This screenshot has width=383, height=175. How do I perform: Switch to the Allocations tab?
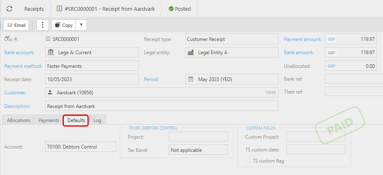coord(19,120)
